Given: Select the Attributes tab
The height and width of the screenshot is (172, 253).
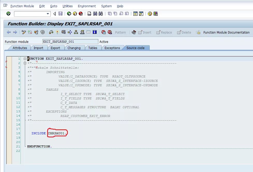Looking at the screenshot, I should (20, 48).
